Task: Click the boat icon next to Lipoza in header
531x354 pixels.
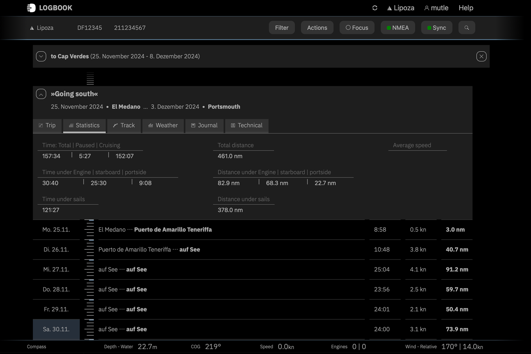Action: click(389, 8)
